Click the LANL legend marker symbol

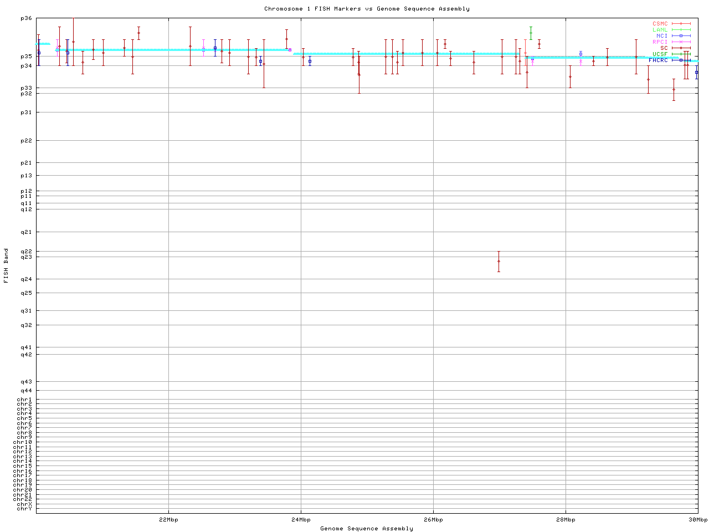click(x=681, y=30)
